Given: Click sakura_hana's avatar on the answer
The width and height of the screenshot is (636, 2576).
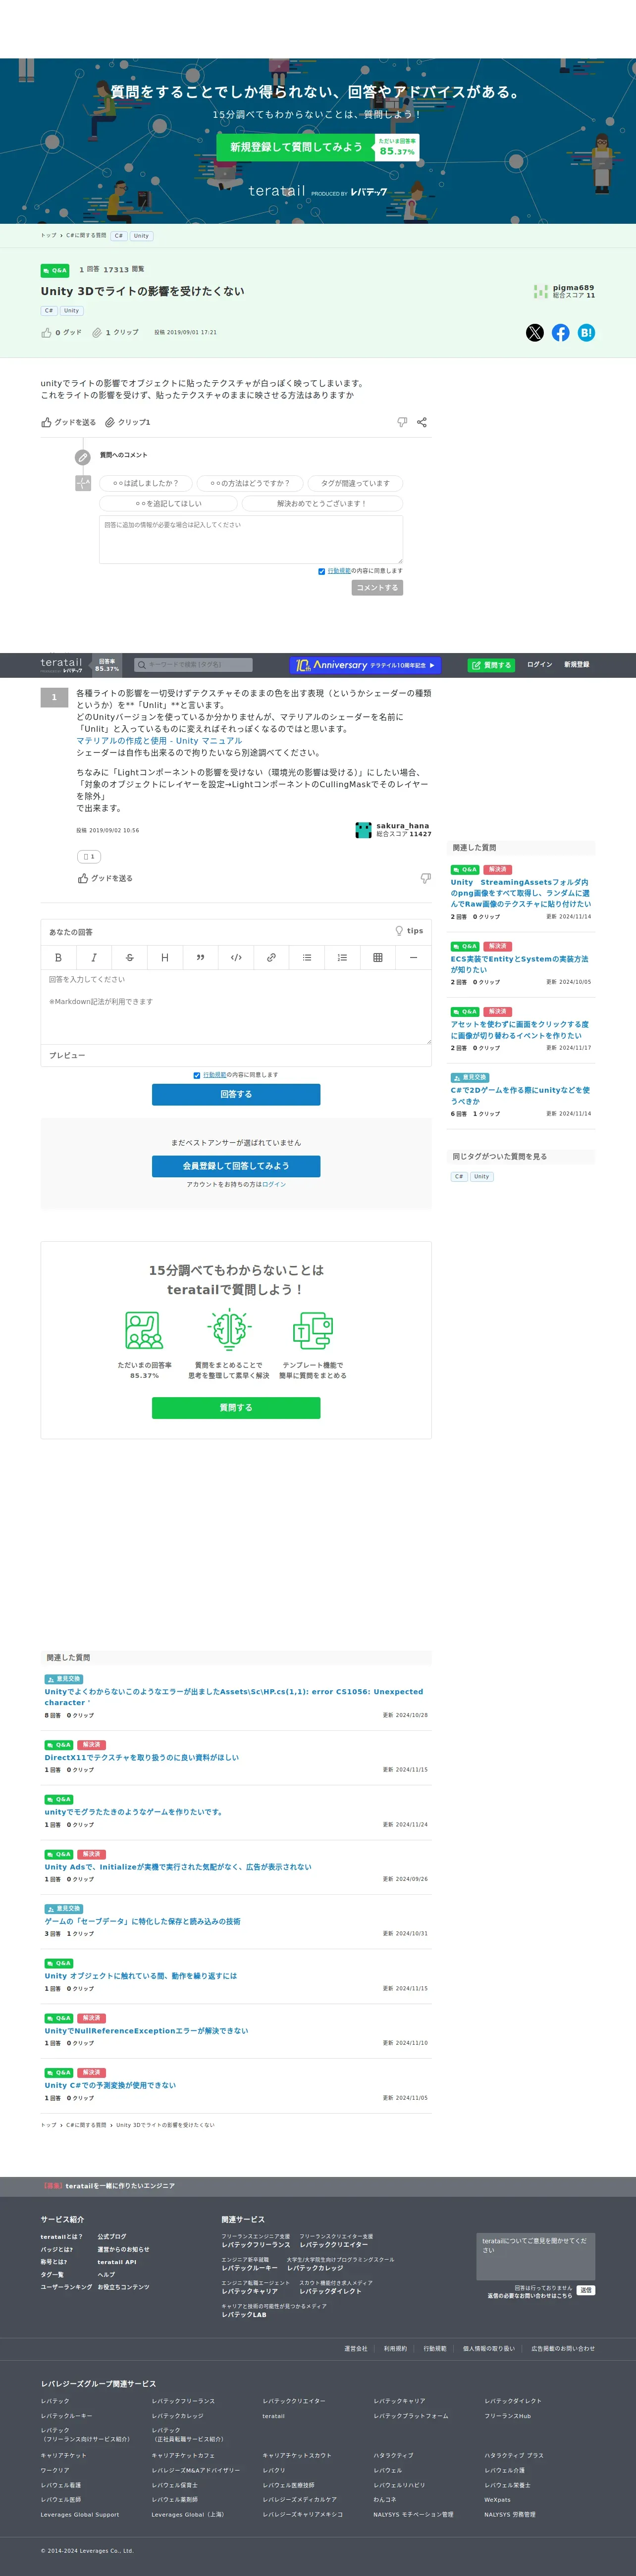Looking at the screenshot, I should (364, 830).
